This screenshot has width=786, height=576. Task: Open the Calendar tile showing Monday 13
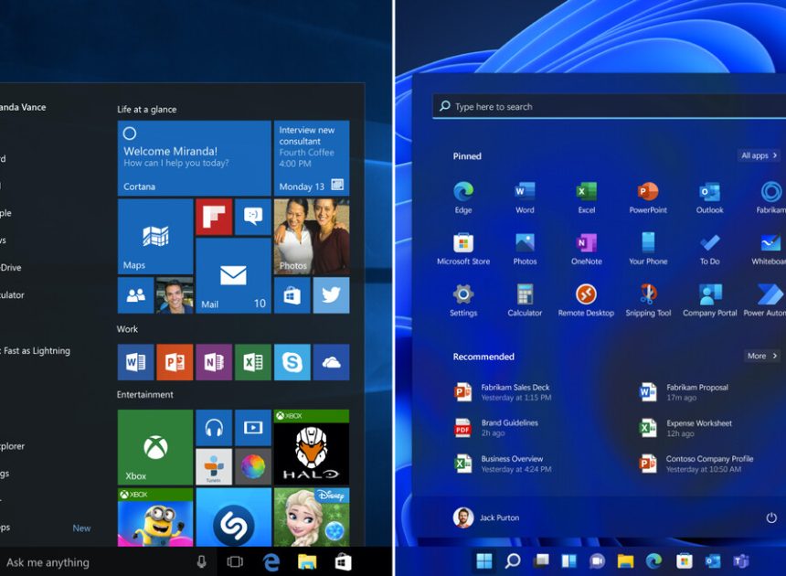(312, 158)
